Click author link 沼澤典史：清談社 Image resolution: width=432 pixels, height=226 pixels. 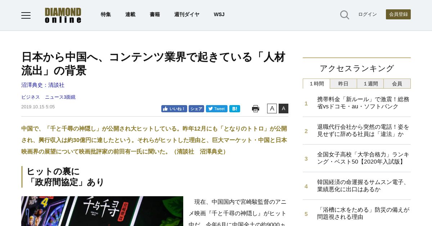pos(43,85)
